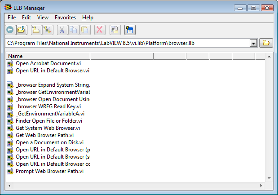Click the VI icon beside Get Web Browser Path.vi
This screenshot has width=278, height=195.
(10, 135)
